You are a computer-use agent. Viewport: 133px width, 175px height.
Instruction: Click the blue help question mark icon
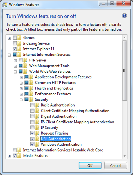(124, 16)
